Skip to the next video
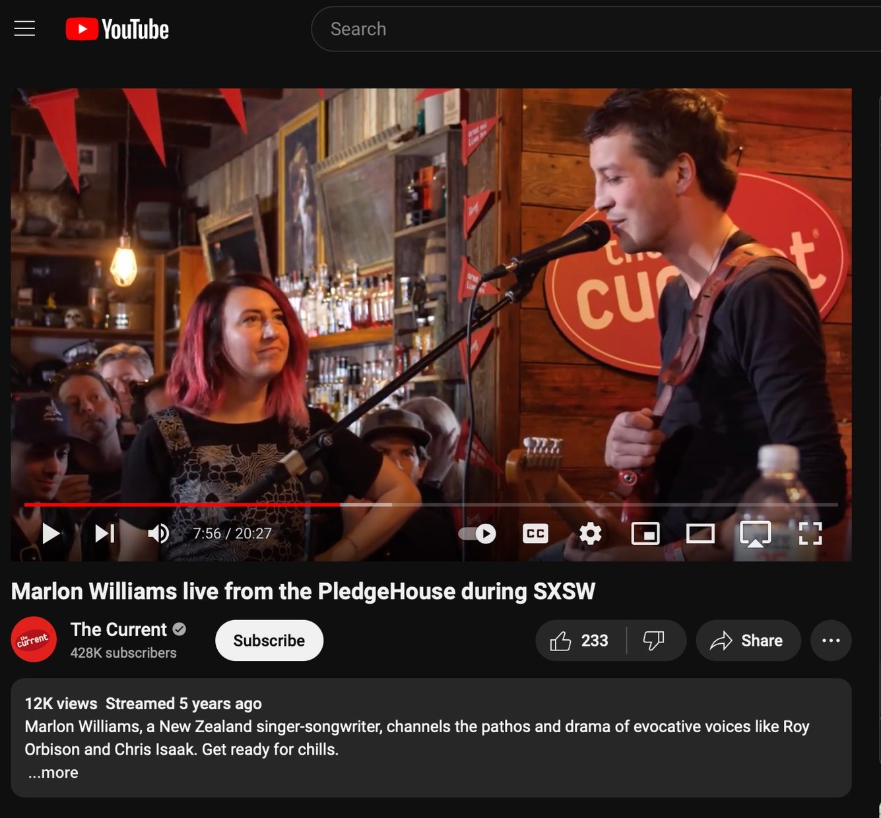Viewport: 881px width, 818px height. click(104, 533)
